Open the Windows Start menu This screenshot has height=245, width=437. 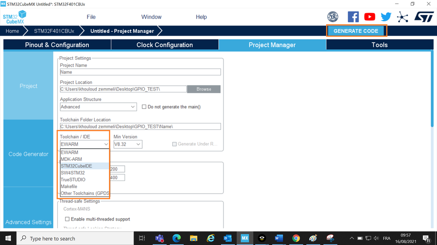click(x=8, y=238)
